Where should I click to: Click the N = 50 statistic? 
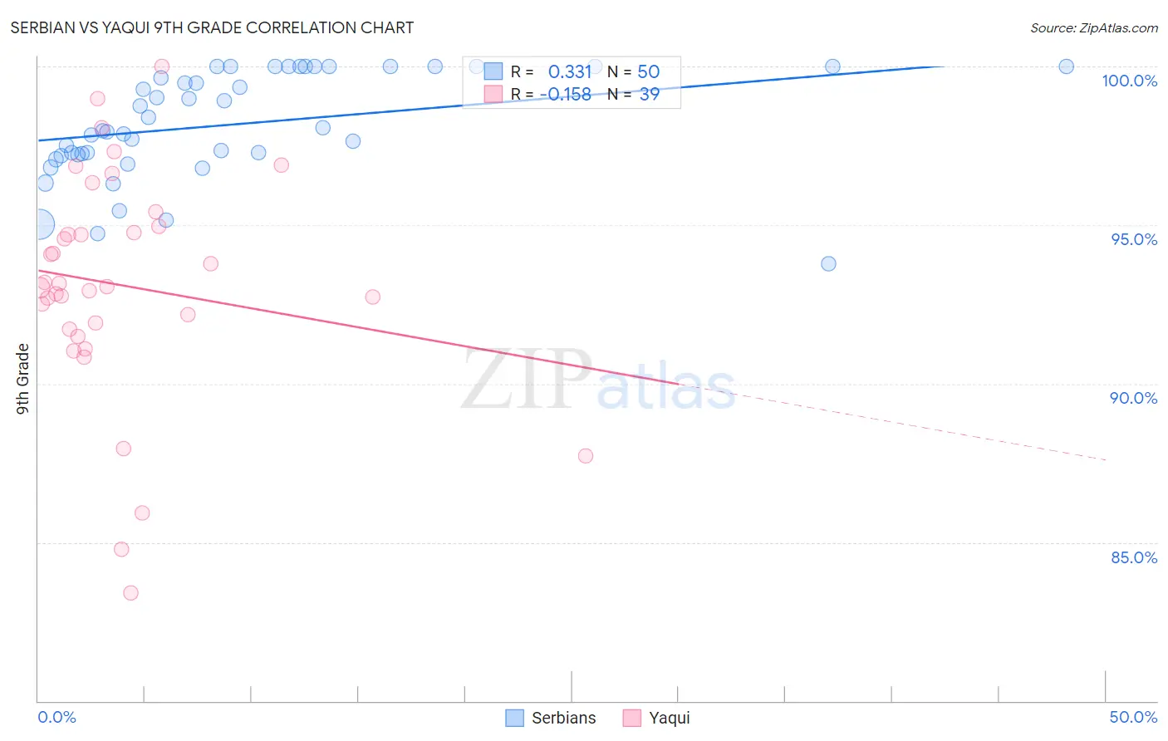click(633, 71)
